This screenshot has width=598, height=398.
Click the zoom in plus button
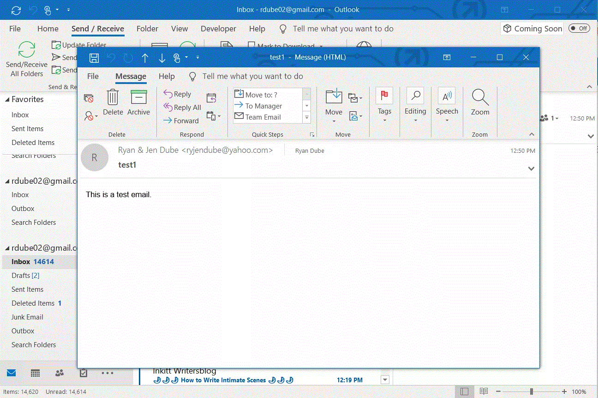tap(564, 392)
